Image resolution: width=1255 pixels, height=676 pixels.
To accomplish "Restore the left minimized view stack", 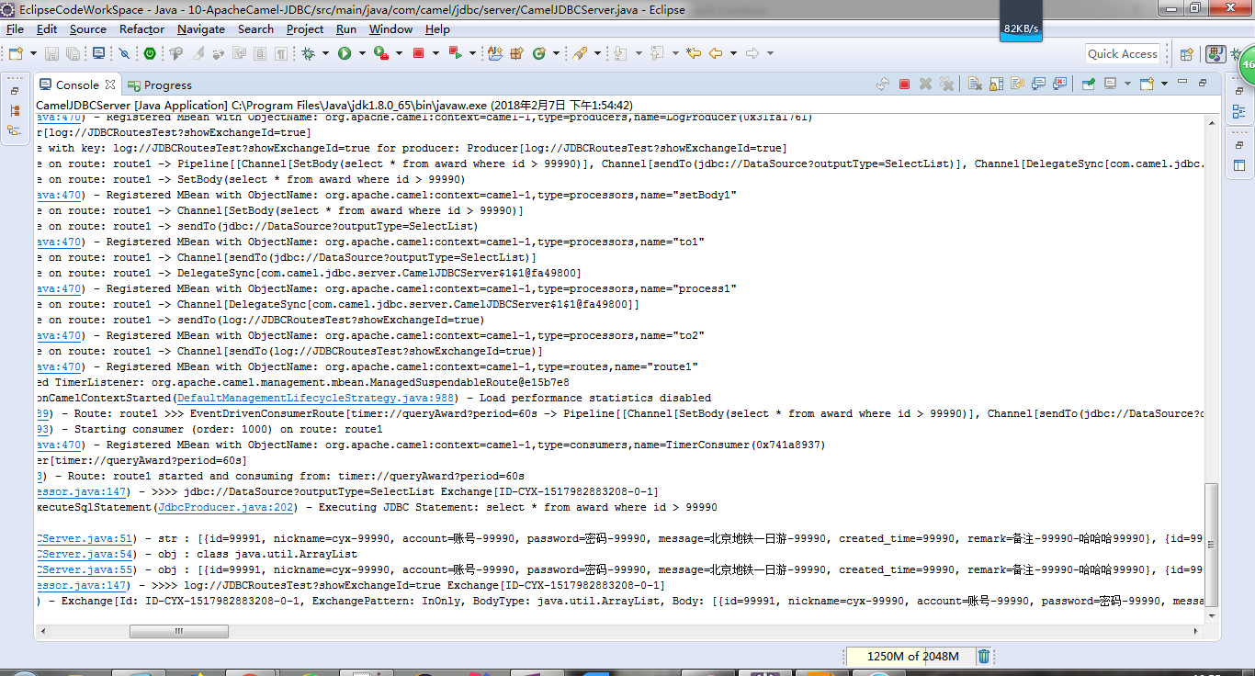I will [x=15, y=92].
